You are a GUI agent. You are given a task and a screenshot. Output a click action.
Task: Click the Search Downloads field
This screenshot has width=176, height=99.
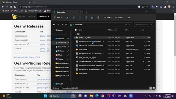[144, 24]
